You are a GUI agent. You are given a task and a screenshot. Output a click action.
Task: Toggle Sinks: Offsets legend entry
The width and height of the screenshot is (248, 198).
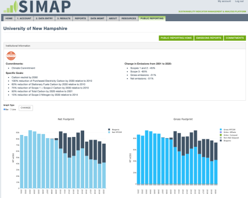coord(228,132)
